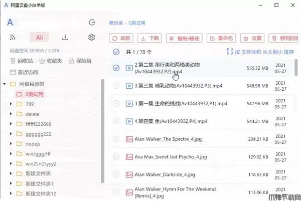This screenshot has width=301, height=201.
Task: Expand the 新建文件夹 folder arrow
Action: pos(11,173)
